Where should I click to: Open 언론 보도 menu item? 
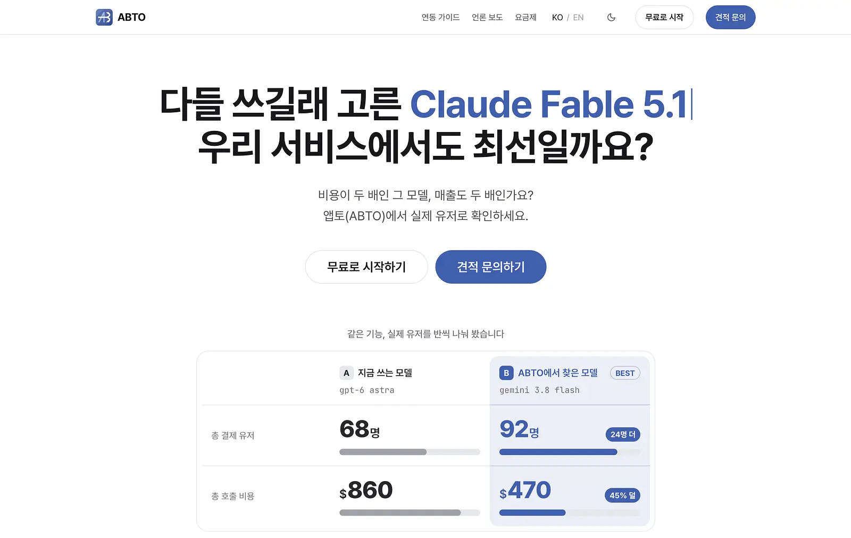click(x=487, y=18)
